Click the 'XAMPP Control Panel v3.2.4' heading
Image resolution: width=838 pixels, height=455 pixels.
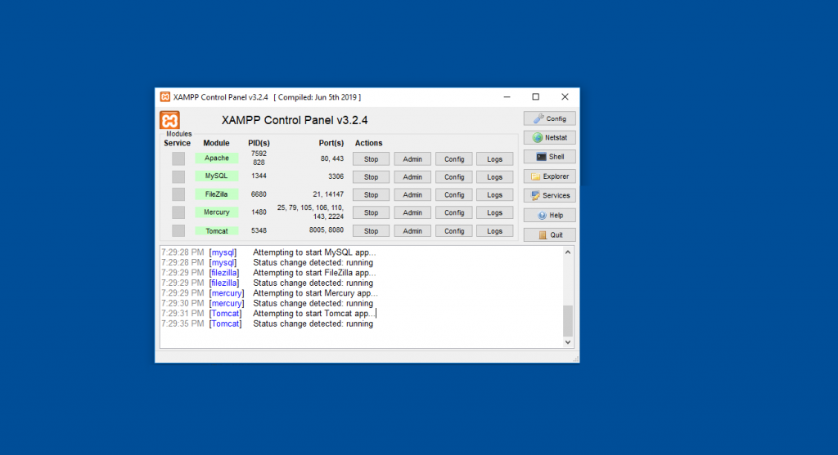[295, 120]
